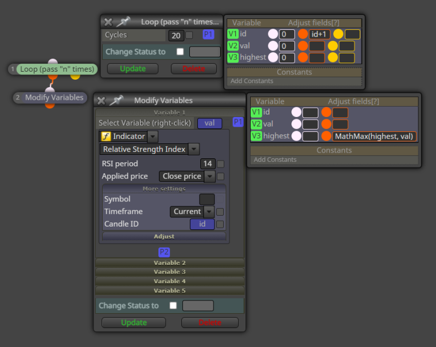Toggle the checkbox next to Applied price

220,177
